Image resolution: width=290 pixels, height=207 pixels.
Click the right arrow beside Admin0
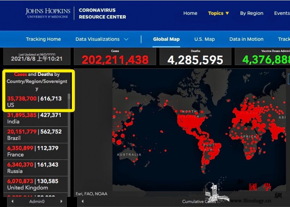click(61, 201)
